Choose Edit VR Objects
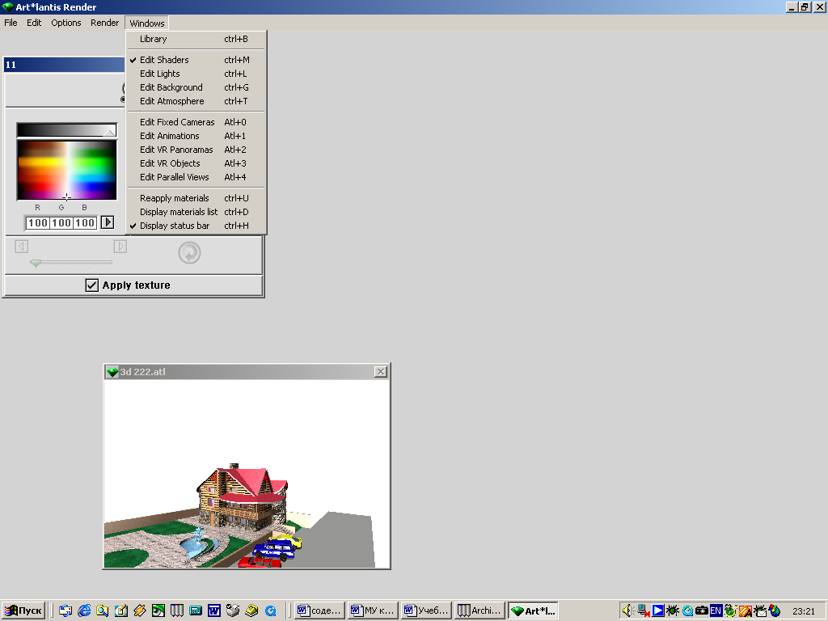 196,163
